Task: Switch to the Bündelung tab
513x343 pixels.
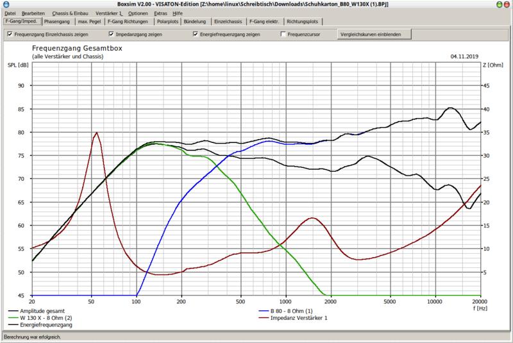Action: click(195, 22)
